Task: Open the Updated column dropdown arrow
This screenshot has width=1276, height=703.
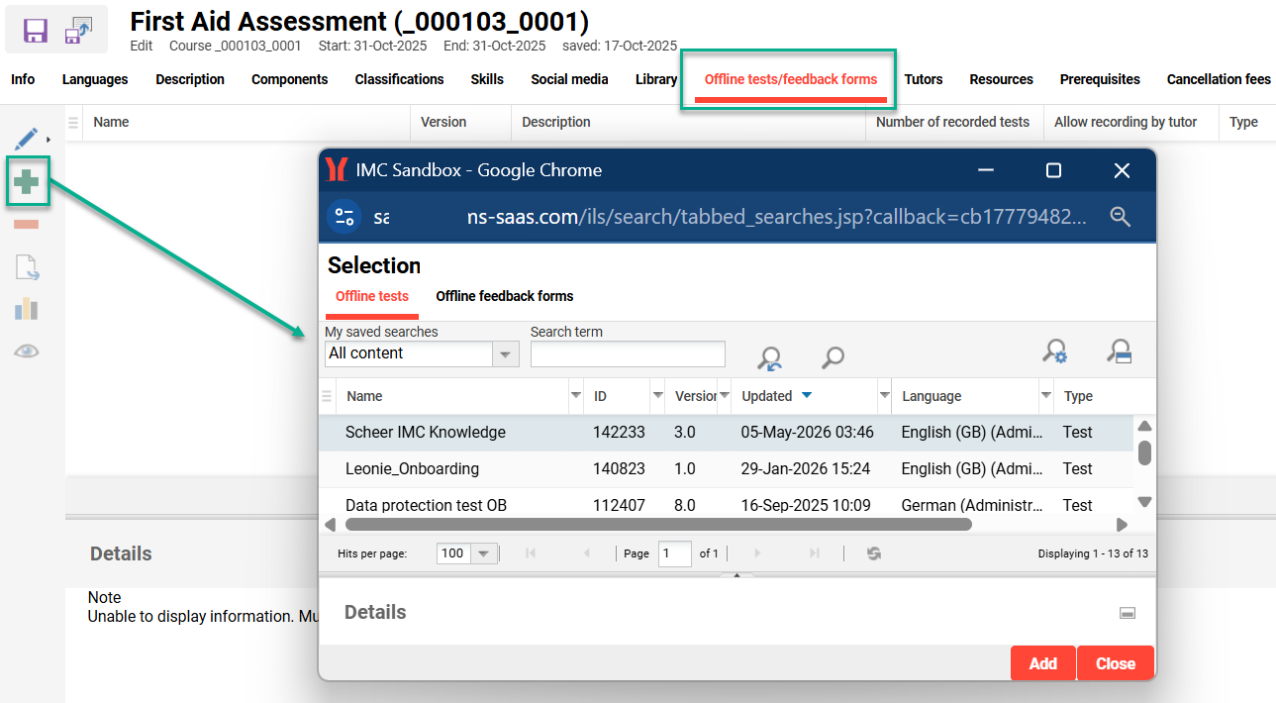Action: tap(884, 396)
